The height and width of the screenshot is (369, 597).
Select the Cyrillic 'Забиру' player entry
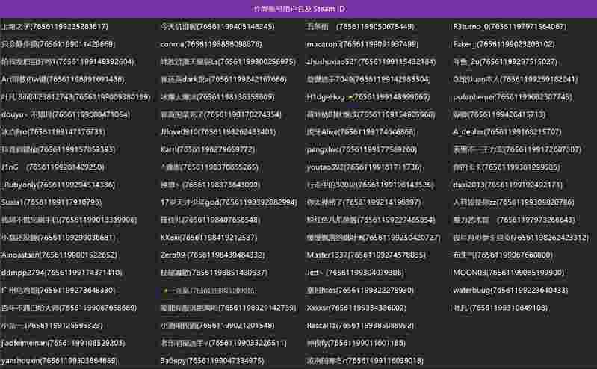click(212, 361)
